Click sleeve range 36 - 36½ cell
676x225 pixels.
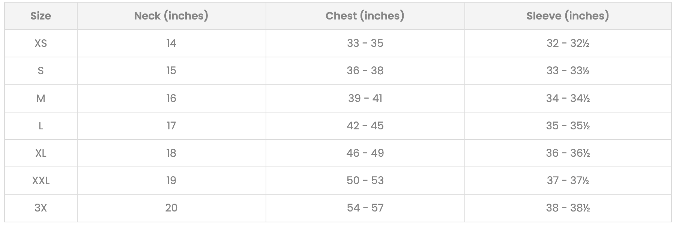568,153
